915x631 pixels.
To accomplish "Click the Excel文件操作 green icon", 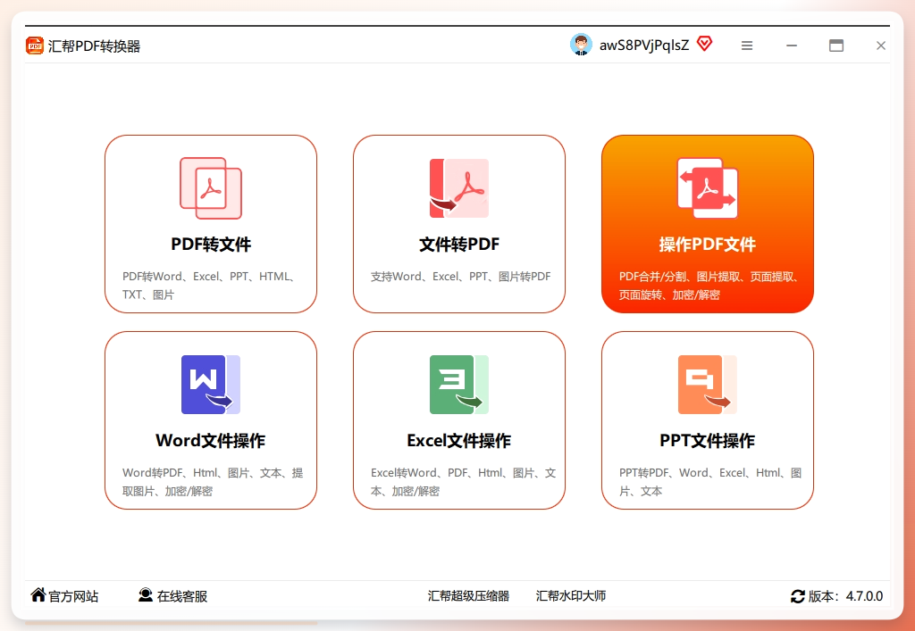I will (x=459, y=385).
